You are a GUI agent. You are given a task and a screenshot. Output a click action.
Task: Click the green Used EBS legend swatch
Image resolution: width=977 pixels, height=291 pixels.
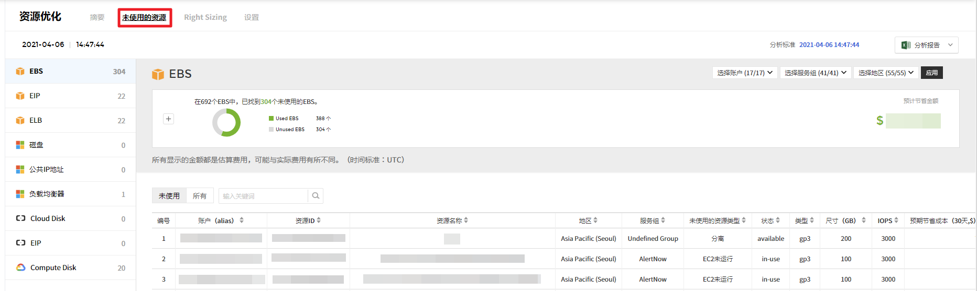click(x=271, y=119)
